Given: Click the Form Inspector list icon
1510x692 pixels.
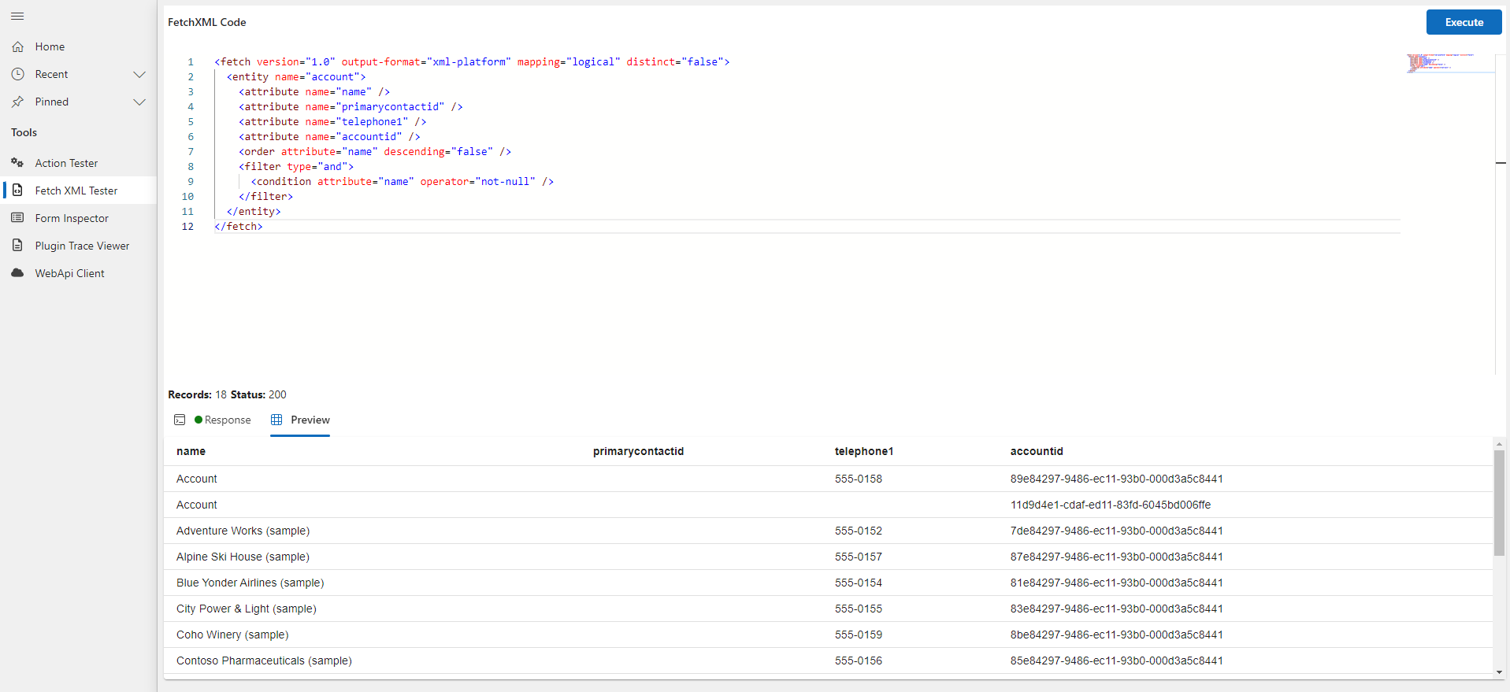Looking at the screenshot, I should click(17, 218).
